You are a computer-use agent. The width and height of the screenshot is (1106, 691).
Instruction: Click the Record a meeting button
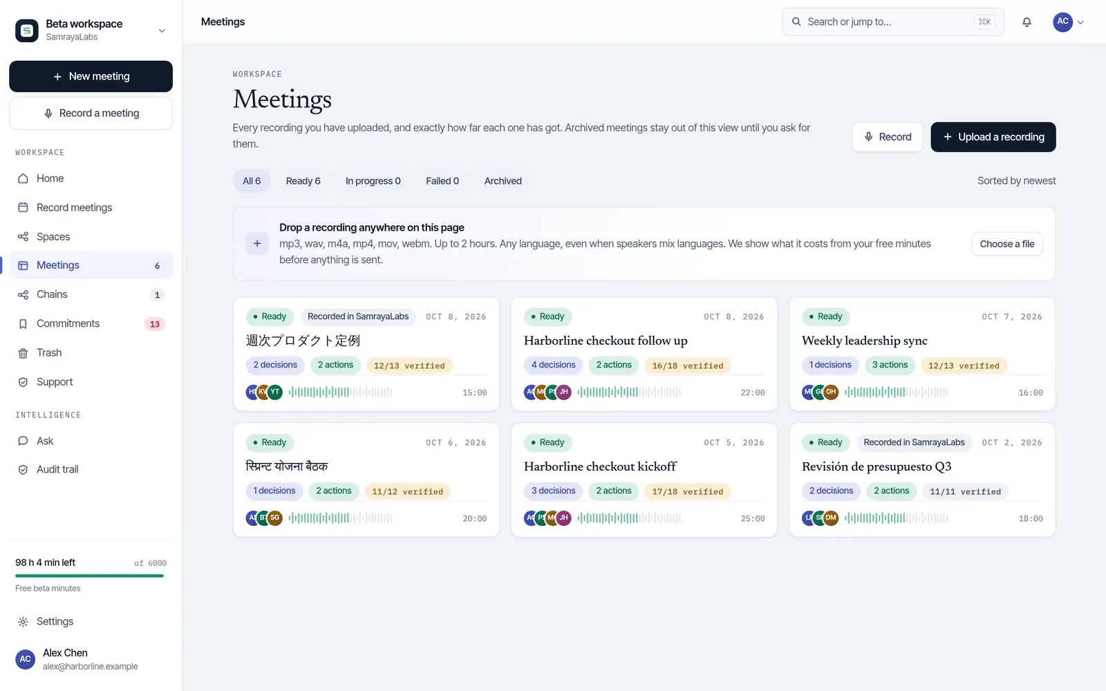(x=91, y=113)
